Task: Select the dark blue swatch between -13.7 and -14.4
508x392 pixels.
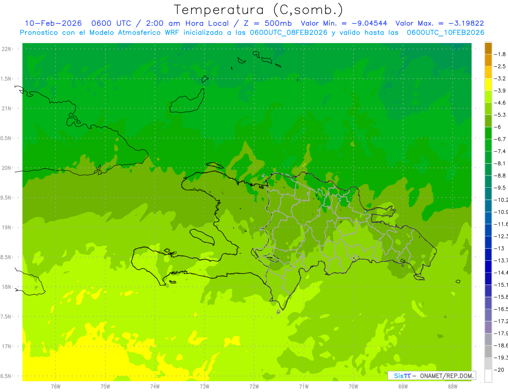Action: click(488, 266)
